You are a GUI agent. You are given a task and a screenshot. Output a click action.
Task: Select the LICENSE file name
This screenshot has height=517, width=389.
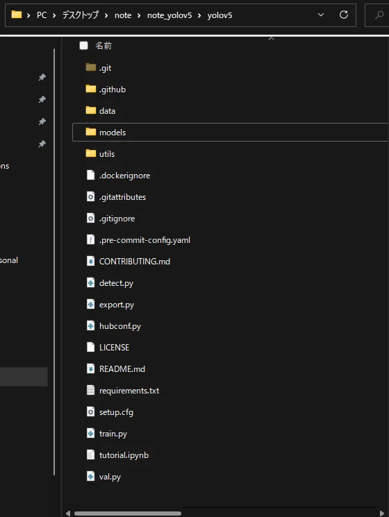click(114, 348)
